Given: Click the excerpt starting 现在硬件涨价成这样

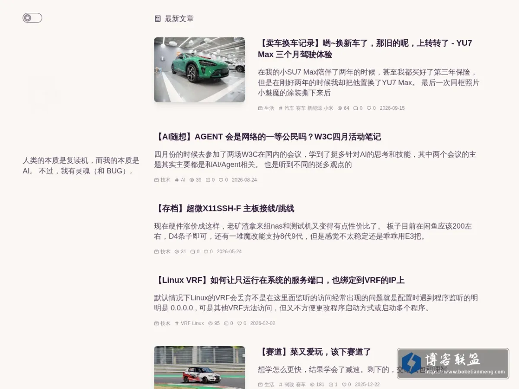Looking at the screenshot, I should [313, 231].
